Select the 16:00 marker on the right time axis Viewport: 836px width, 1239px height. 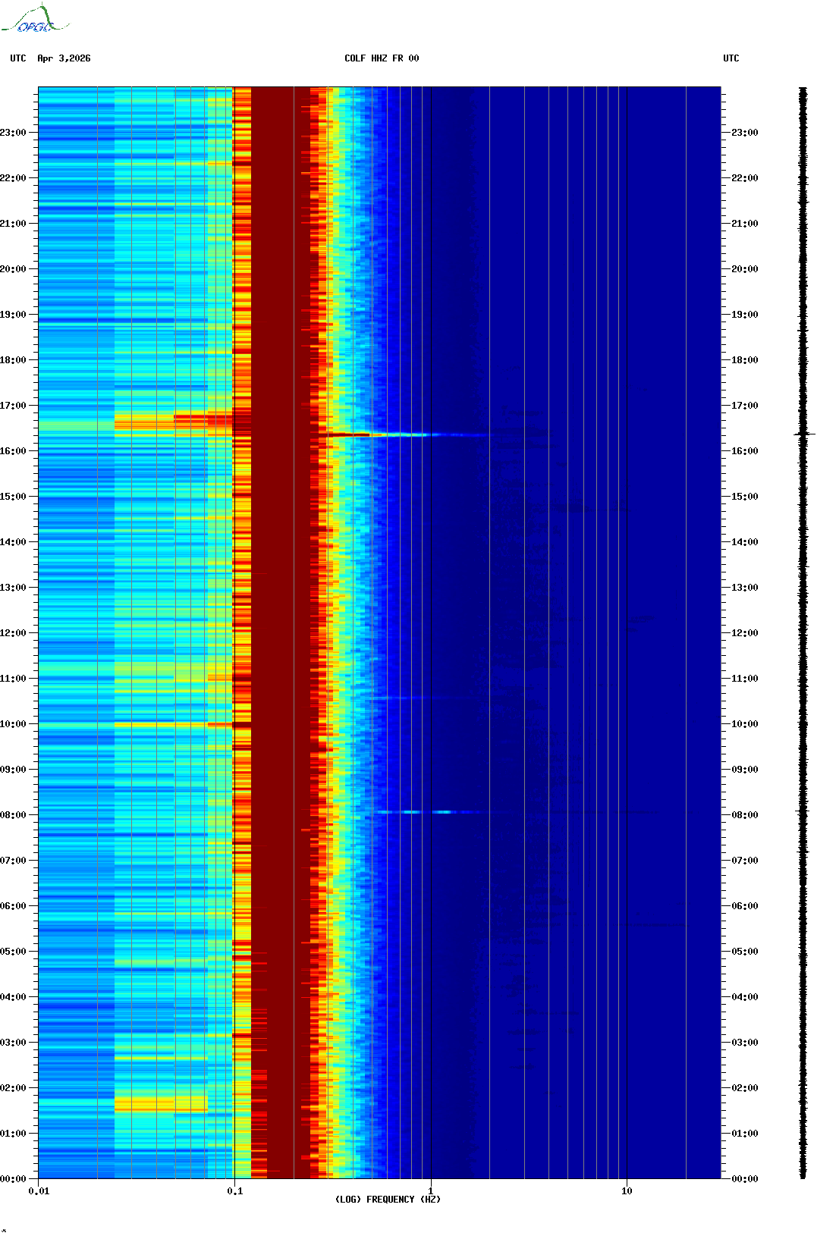pyautogui.click(x=744, y=451)
